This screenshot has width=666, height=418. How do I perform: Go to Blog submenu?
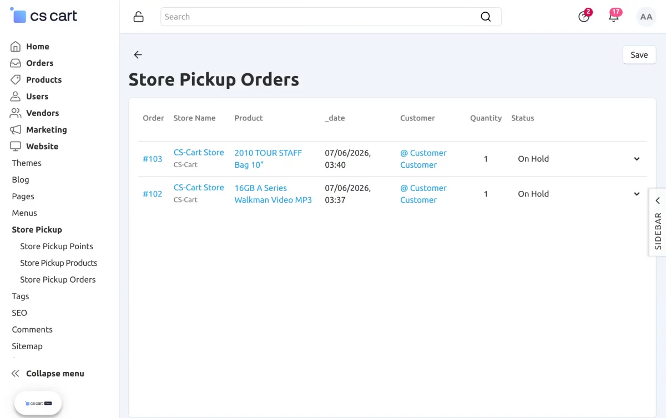point(21,180)
